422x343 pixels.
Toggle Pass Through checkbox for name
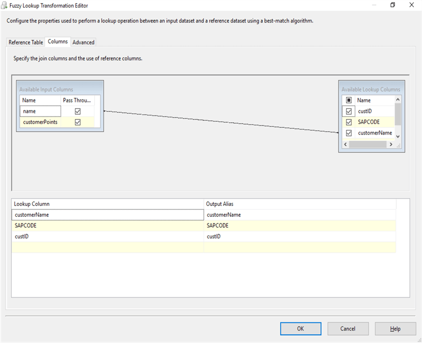point(78,111)
